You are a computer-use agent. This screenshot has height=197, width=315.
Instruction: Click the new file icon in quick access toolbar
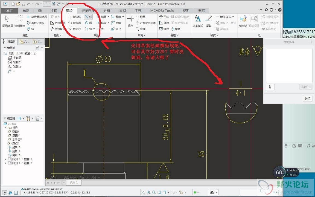(13, 4)
